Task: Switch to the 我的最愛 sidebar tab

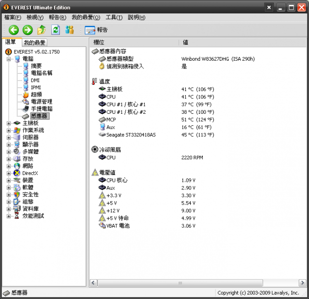Action: click(34, 42)
